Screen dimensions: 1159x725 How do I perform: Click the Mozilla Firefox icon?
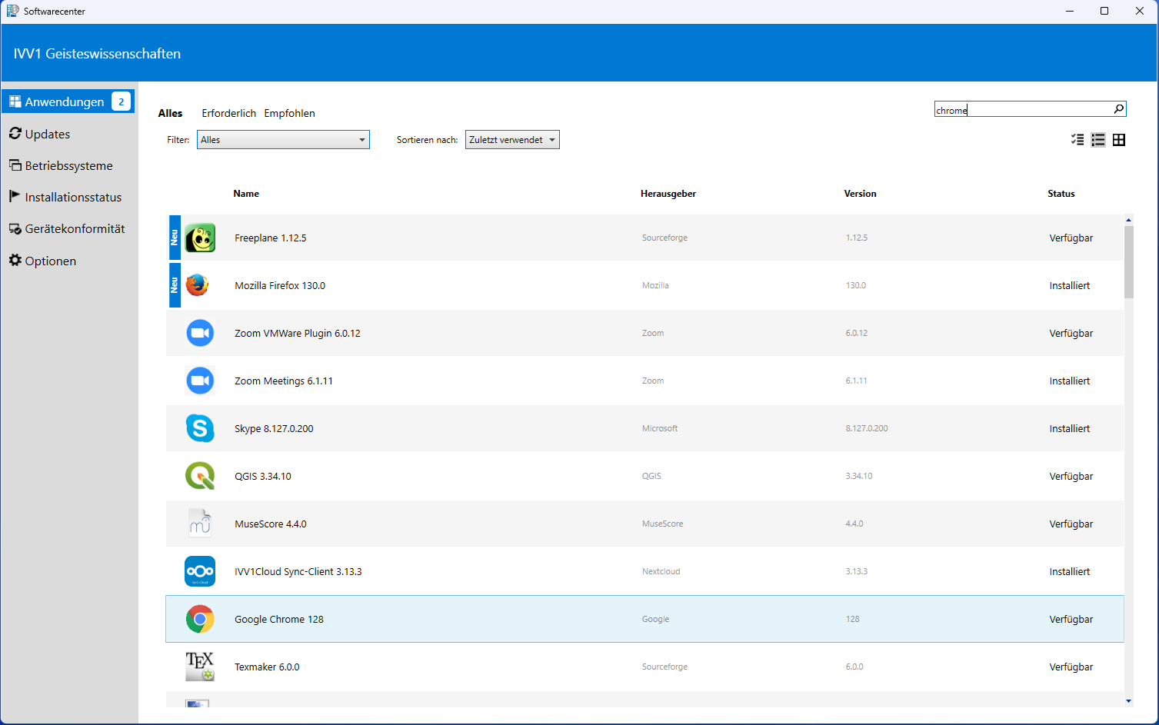pyautogui.click(x=198, y=285)
